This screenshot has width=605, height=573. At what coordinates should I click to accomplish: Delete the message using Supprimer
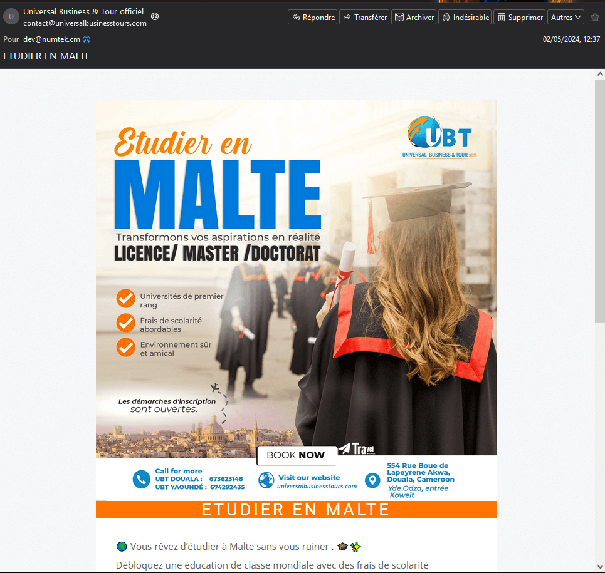[x=518, y=17]
